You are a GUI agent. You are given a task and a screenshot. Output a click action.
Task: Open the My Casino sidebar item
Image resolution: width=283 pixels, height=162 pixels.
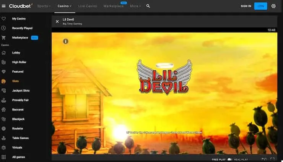(x=19, y=19)
